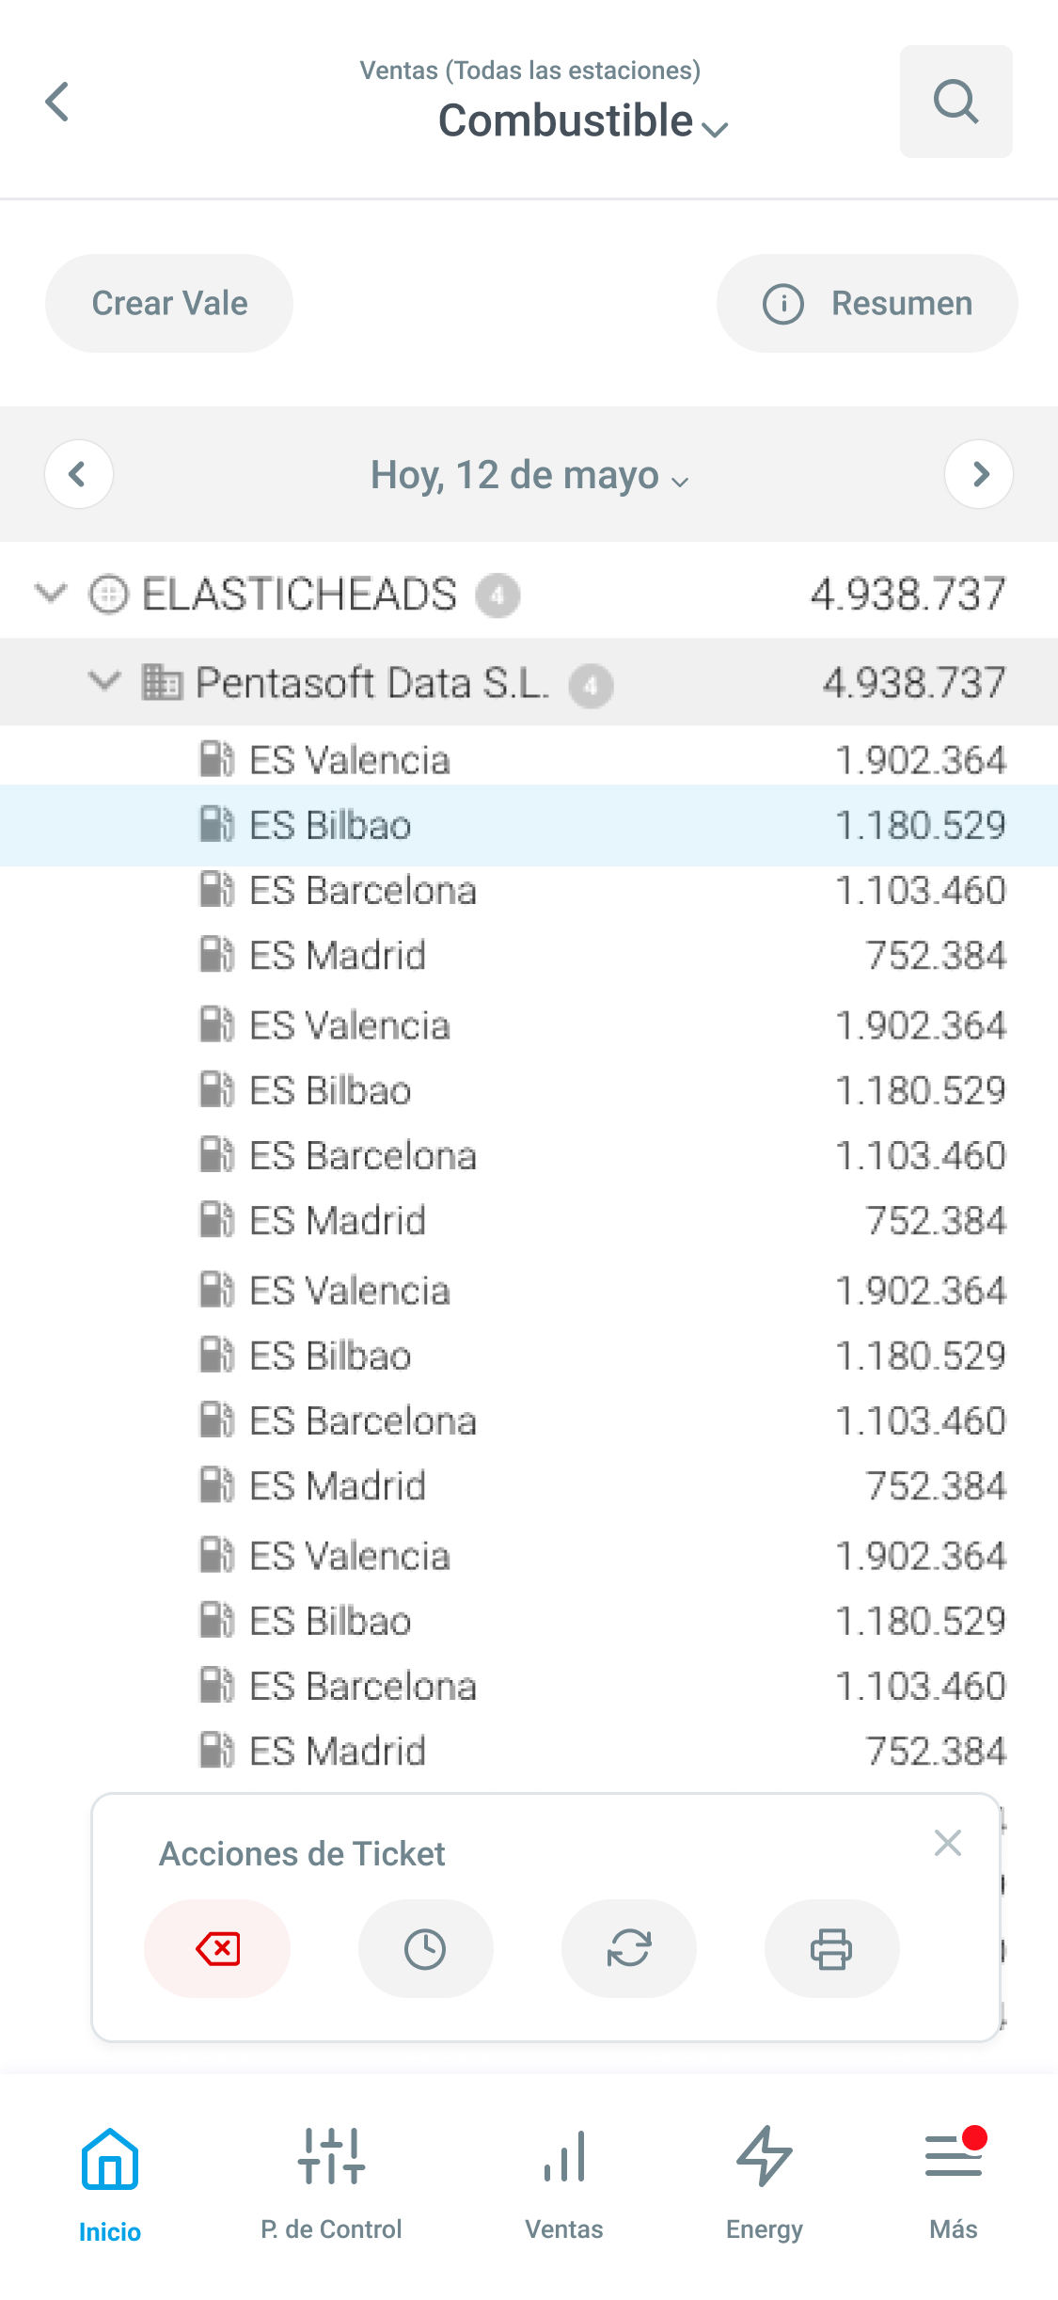Collapse the Pentasoft Data S.L. node
Image resolution: width=1058 pixels, height=2300 pixels.
tap(103, 680)
